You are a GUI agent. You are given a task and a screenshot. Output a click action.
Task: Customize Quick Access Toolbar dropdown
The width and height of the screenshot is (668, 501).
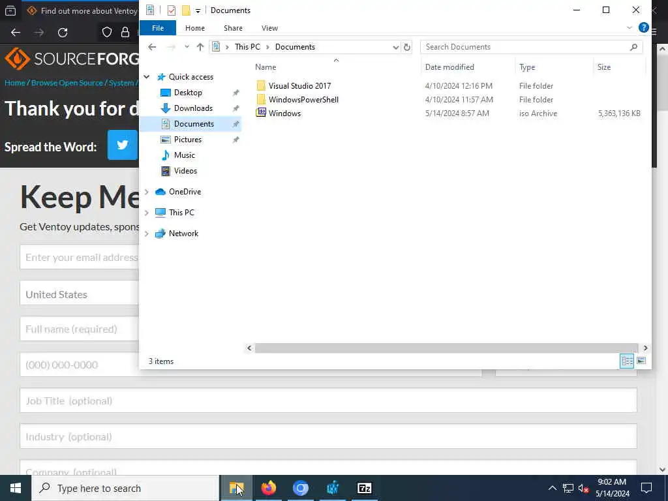tap(198, 10)
